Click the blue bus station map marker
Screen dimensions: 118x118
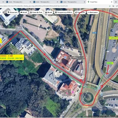[x=65, y=57]
